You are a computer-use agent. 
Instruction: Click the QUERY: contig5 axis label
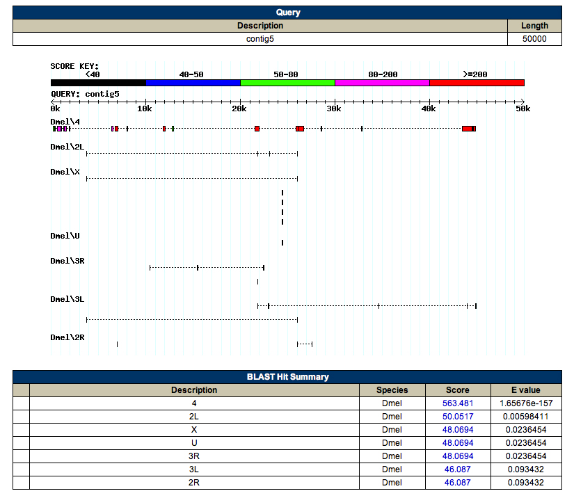[85, 94]
